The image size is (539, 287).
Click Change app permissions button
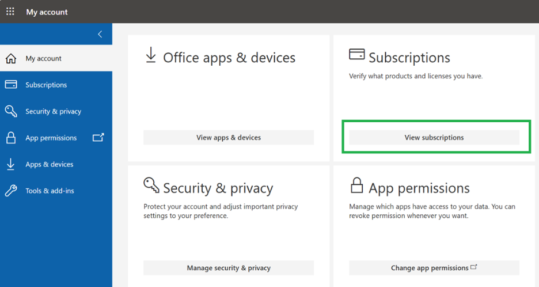(x=434, y=268)
